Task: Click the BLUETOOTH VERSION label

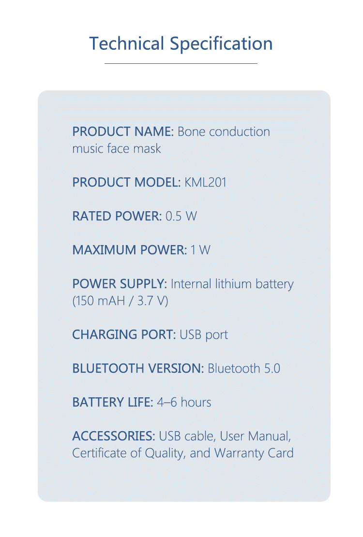Action: point(138,368)
